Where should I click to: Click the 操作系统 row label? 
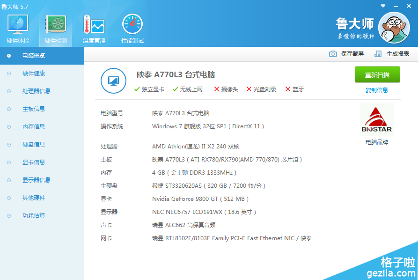pyautogui.click(x=112, y=126)
